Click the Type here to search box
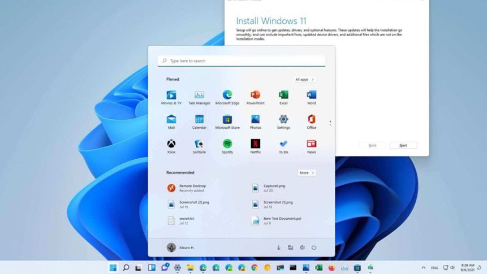This screenshot has width=487, height=274. 242,60
